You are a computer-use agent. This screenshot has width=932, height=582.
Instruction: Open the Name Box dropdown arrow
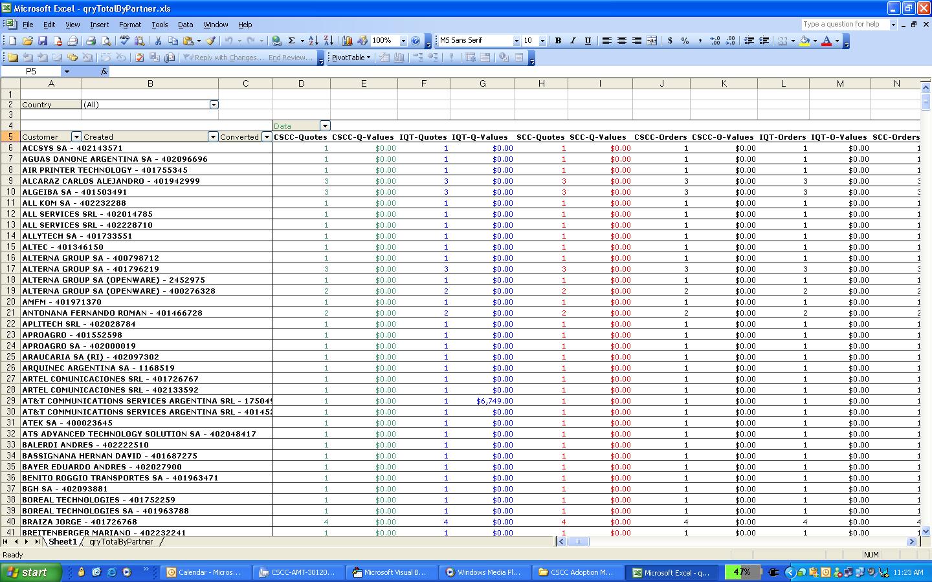pos(67,71)
